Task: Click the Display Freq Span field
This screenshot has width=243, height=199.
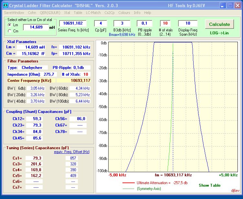Action: pos(188,23)
